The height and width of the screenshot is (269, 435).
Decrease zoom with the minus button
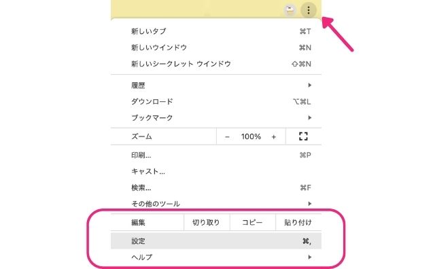(227, 137)
